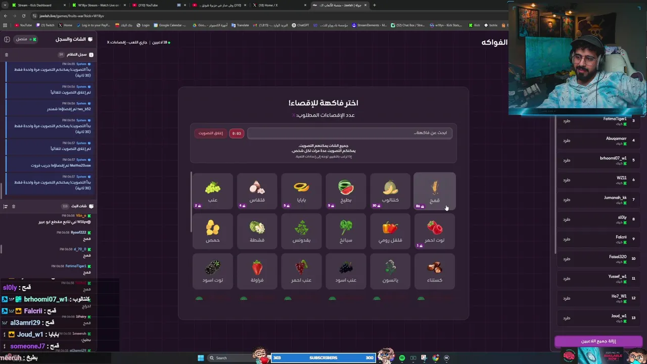Remove player Falcrii using طرد

point(567,239)
